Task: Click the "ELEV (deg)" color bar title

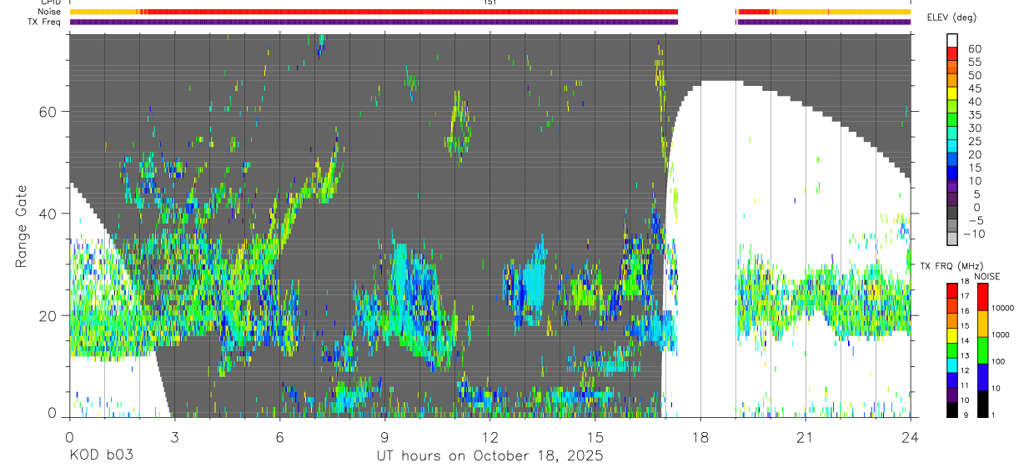Action: [x=953, y=18]
